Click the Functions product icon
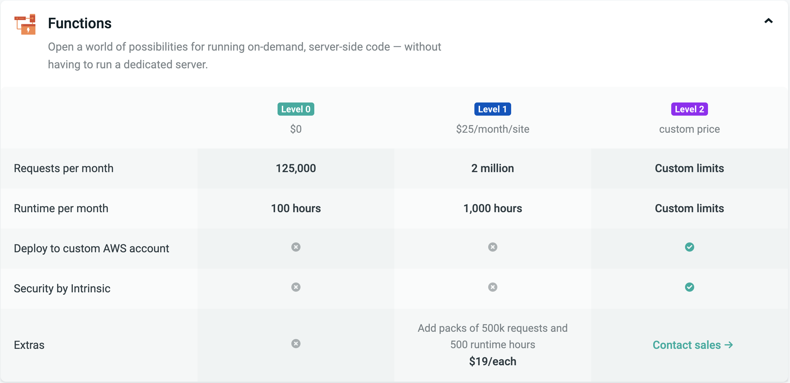The image size is (790, 383). pyautogui.click(x=25, y=24)
